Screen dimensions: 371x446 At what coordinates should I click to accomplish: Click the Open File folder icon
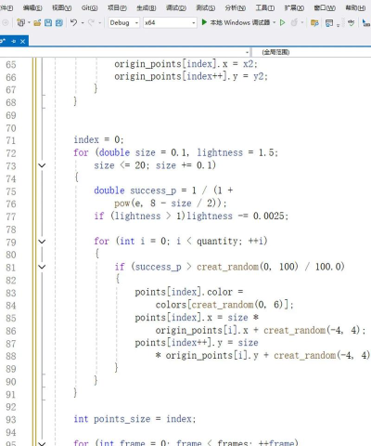click(x=37, y=22)
